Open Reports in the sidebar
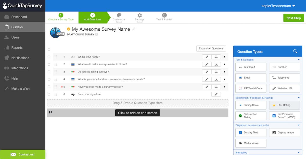The height and width of the screenshot is (159, 306). click(17, 48)
